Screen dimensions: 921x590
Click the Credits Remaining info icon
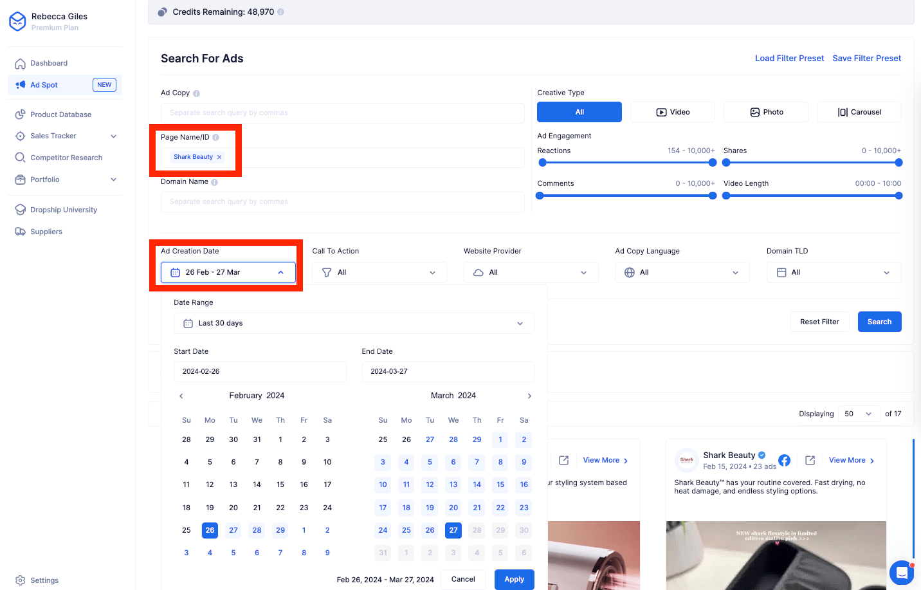tap(280, 12)
